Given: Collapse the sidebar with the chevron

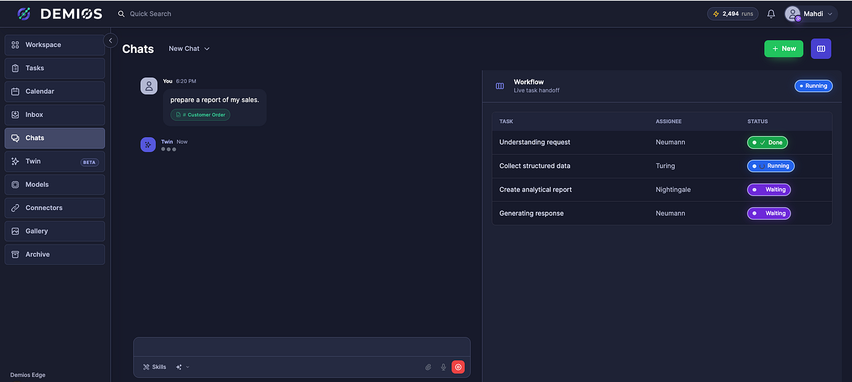Looking at the screenshot, I should point(110,40).
